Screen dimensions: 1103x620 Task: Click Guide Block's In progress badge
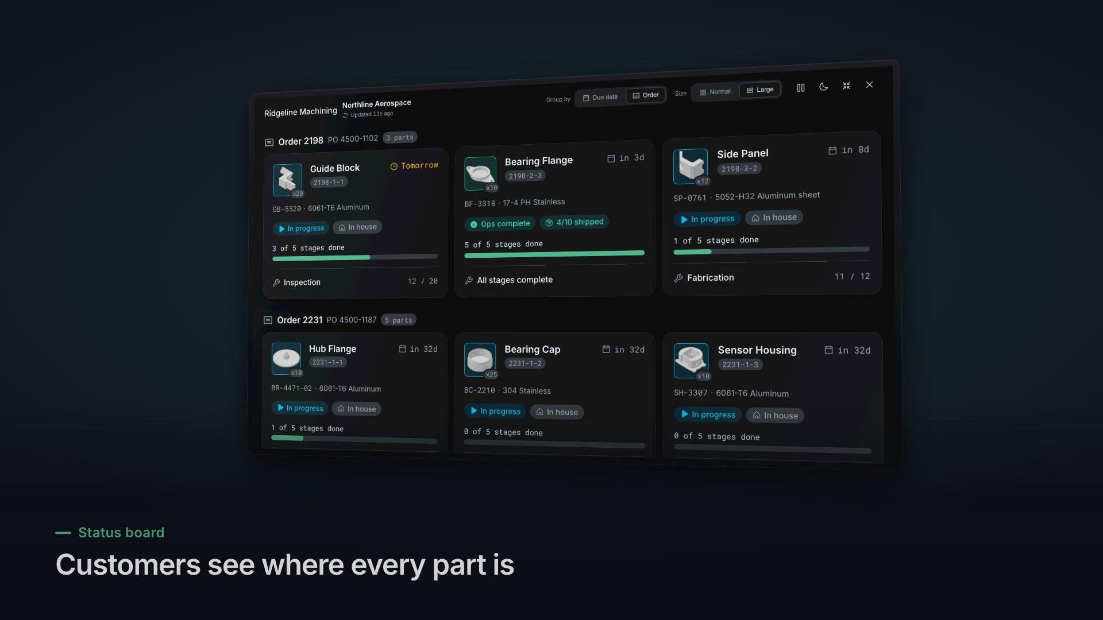[301, 228]
